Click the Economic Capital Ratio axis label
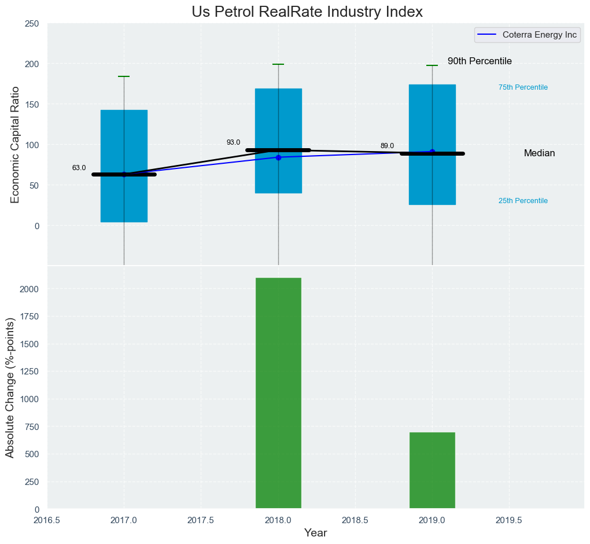The width and height of the screenshot is (590, 544). (x=16, y=145)
